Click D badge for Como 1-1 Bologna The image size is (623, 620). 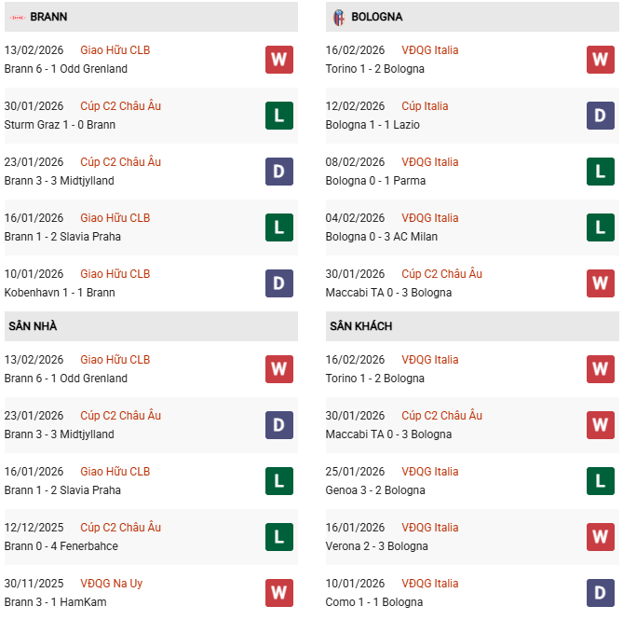pos(600,593)
